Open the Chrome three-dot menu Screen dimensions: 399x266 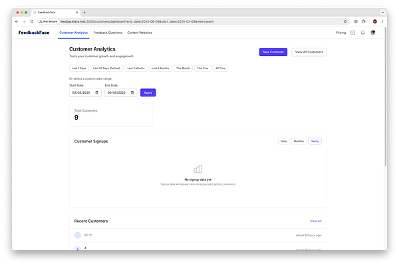pos(382,22)
